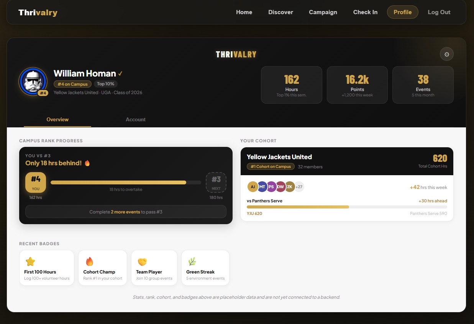Click the PS member avatar

point(271,187)
